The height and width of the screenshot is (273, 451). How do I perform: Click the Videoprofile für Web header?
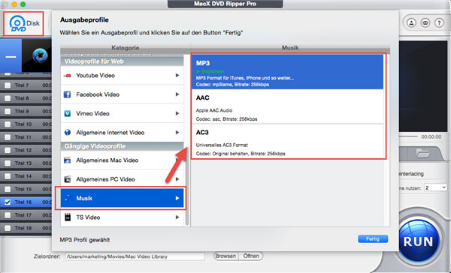(x=122, y=61)
